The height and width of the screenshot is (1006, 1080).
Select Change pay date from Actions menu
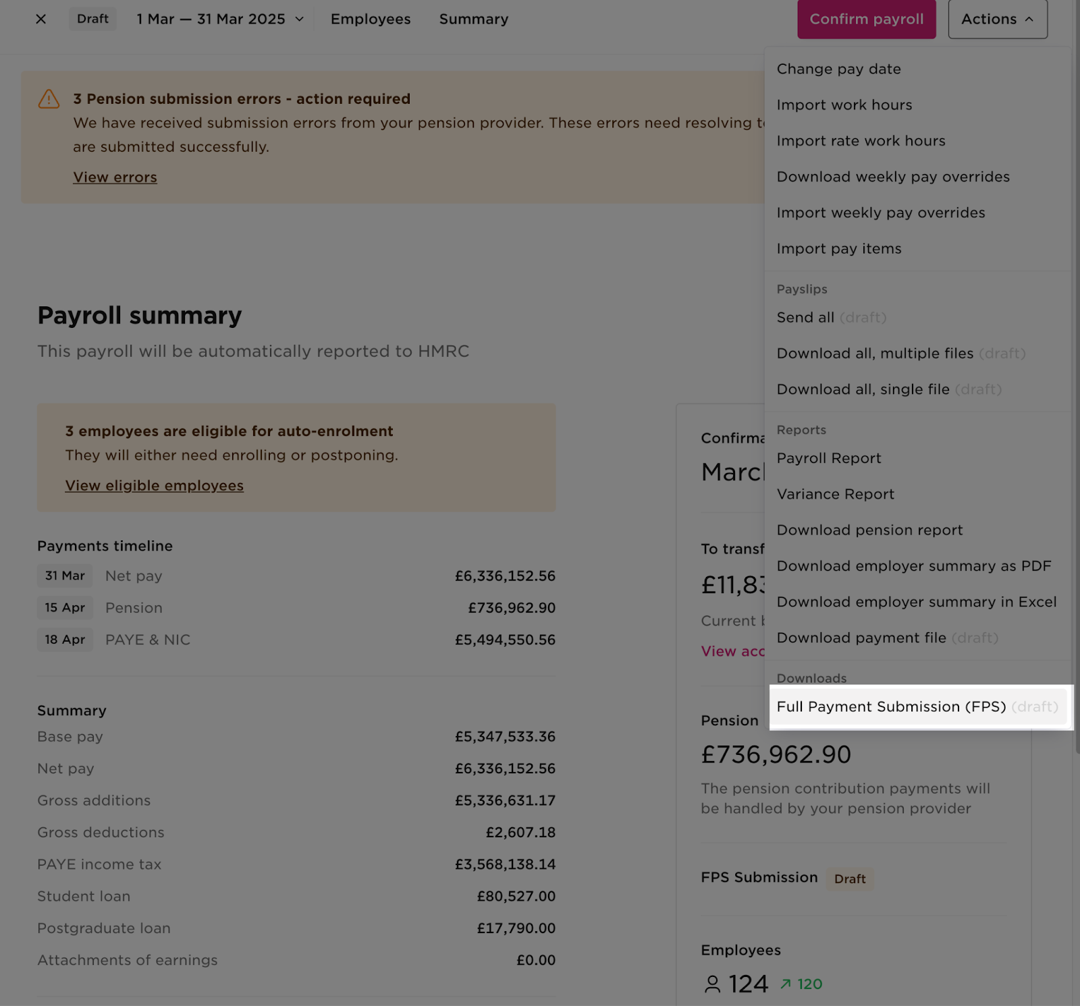click(838, 69)
